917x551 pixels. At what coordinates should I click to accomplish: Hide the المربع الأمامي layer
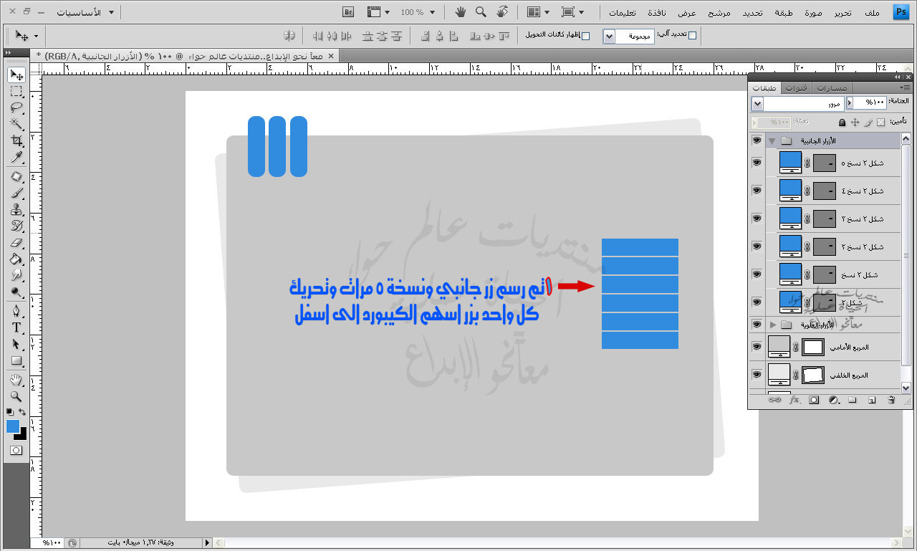click(x=757, y=347)
